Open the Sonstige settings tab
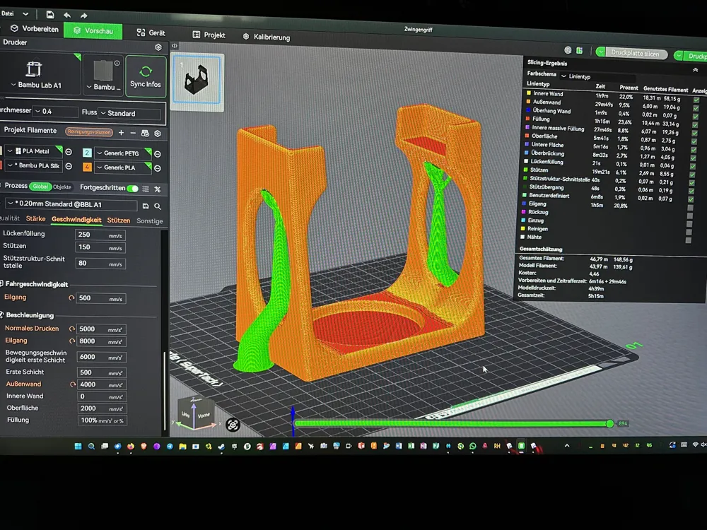This screenshot has height=530, width=707. [x=150, y=220]
